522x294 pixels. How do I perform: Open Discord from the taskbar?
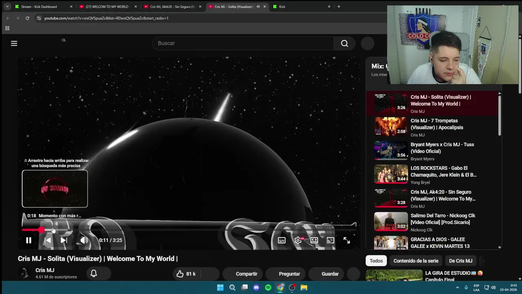(x=256, y=287)
